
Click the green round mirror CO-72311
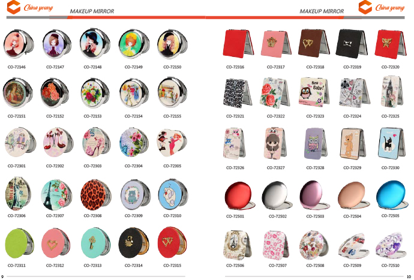click(20, 243)
